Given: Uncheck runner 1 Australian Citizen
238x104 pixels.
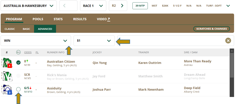Looking at the screenshot, I should (x=18, y=63).
